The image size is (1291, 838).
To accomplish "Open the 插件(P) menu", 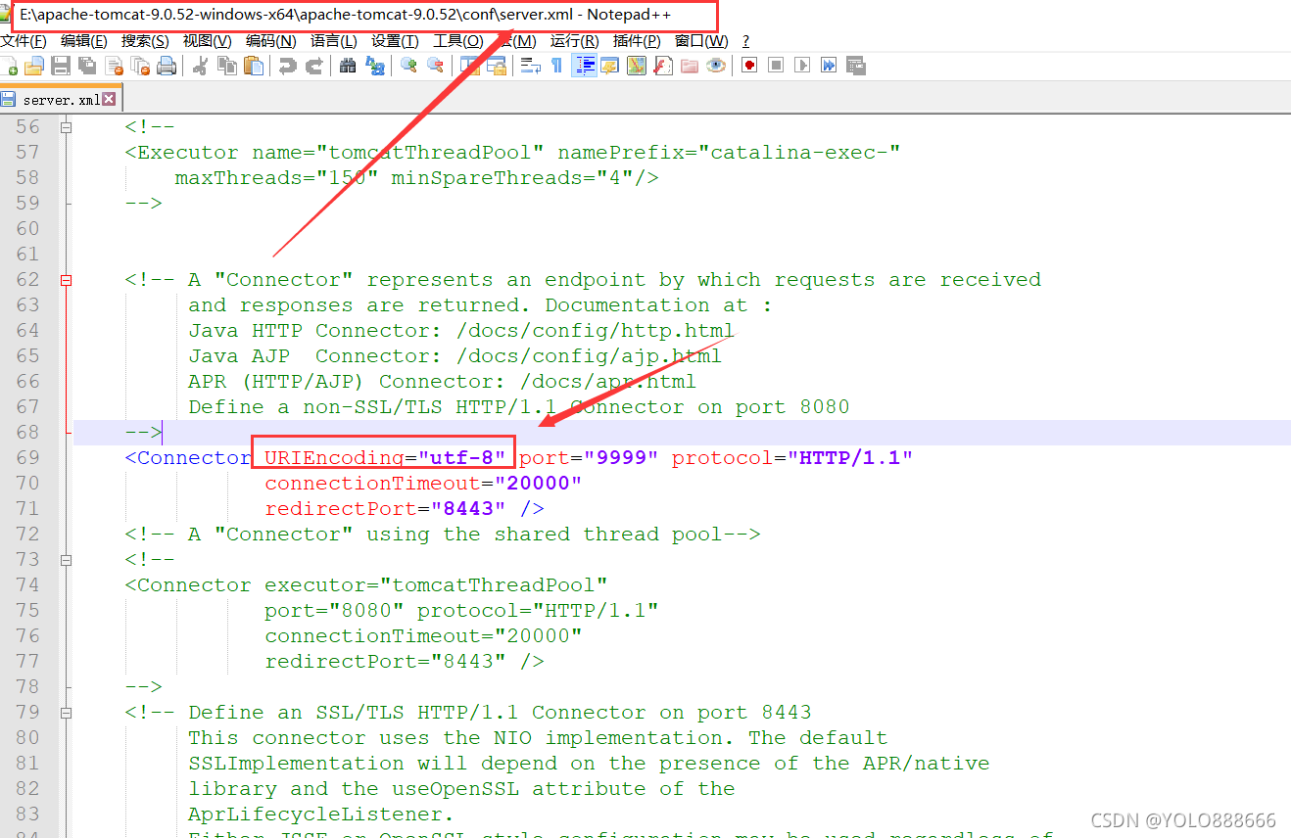I will [x=637, y=41].
